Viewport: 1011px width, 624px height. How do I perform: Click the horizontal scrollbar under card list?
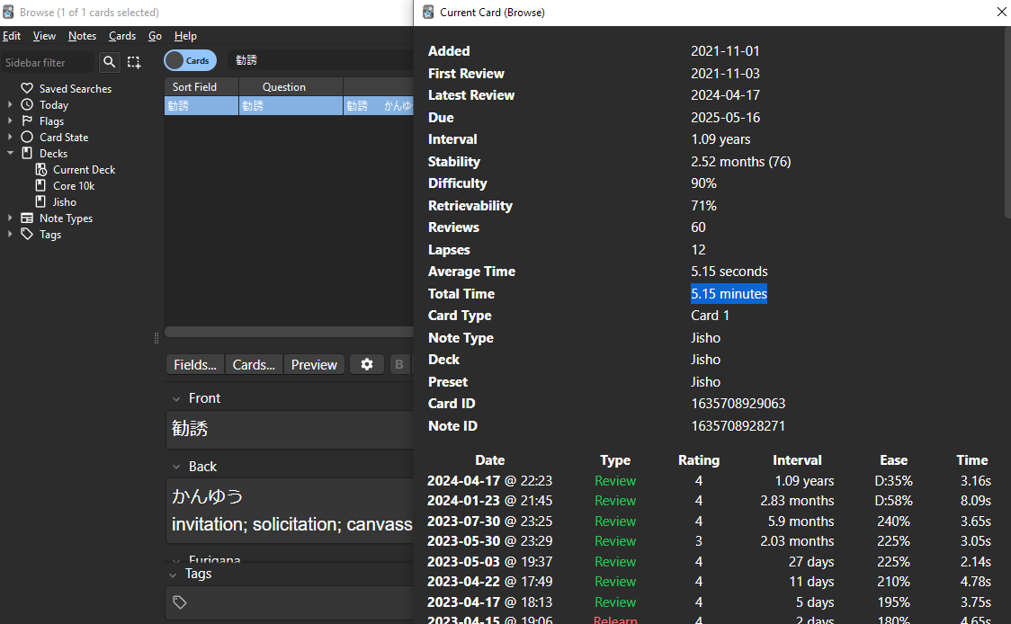289,332
